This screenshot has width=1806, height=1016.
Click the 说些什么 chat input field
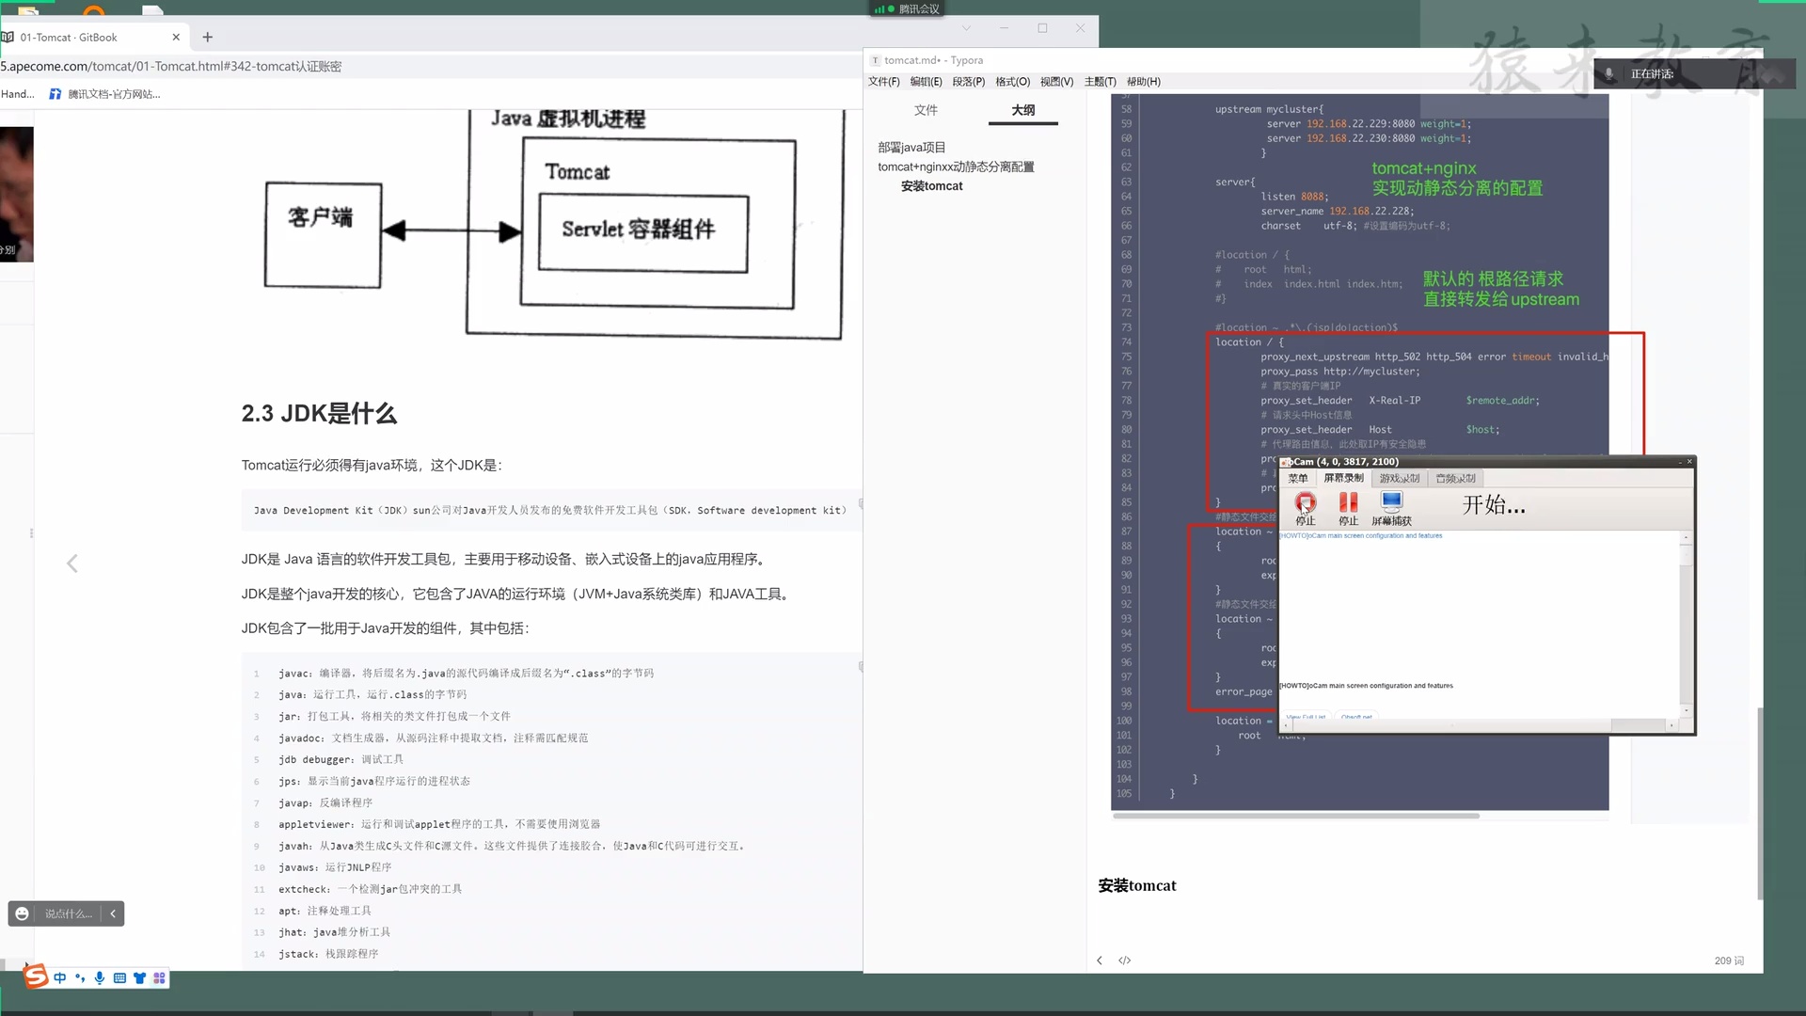(x=66, y=913)
